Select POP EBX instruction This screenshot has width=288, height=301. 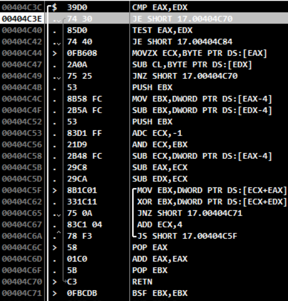click(149, 270)
